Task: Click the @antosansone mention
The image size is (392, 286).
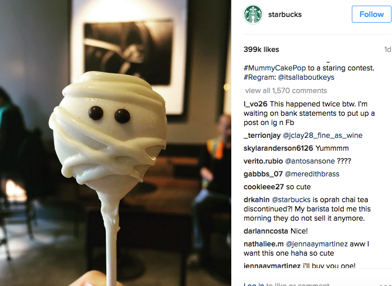Action: pyautogui.click(x=310, y=161)
